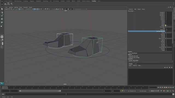
Task: Open the frame rate fps dropdown
Action: point(155,91)
